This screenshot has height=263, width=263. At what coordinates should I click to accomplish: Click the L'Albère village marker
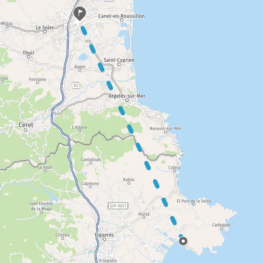pyautogui.click(x=80, y=131)
